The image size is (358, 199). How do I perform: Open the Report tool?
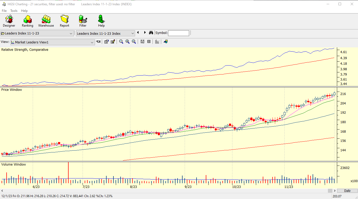click(64, 21)
